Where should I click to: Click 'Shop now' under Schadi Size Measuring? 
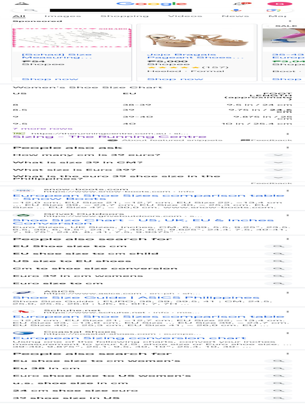50,79
